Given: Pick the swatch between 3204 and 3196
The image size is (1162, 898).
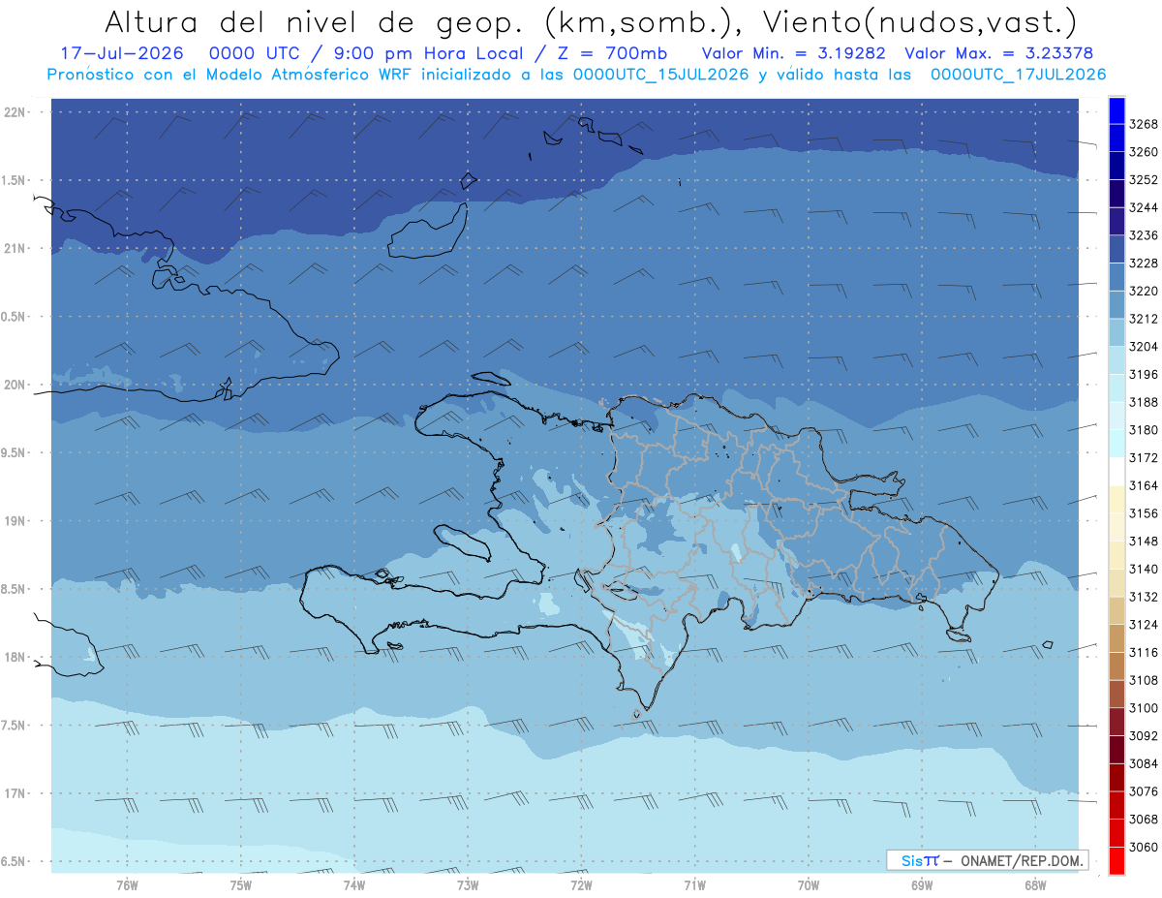Looking at the screenshot, I should 1116,360.
